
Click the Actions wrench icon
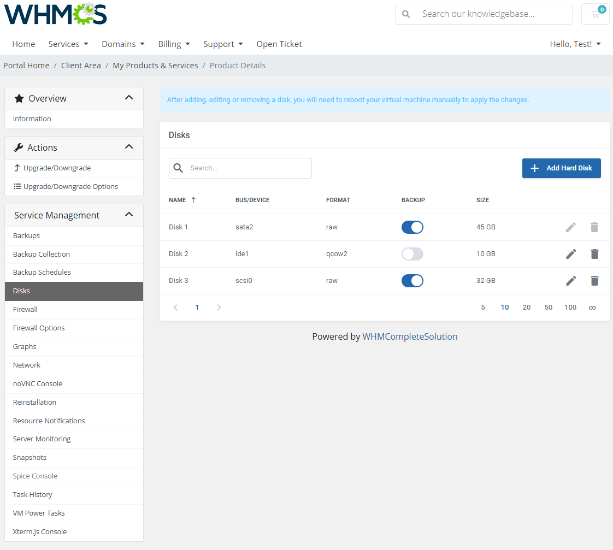tap(19, 147)
